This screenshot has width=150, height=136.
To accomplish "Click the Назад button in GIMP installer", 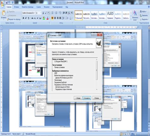I will click(x=78, y=98).
